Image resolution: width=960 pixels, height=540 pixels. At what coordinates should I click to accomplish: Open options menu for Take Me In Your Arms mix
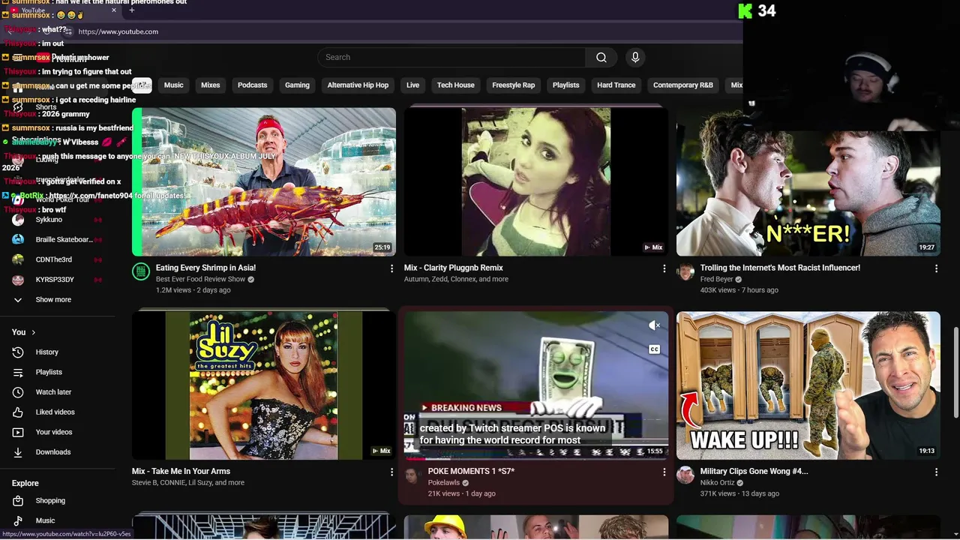tap(391, 472)
